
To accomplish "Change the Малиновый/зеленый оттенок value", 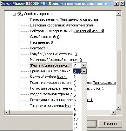I will coord(81,60).
